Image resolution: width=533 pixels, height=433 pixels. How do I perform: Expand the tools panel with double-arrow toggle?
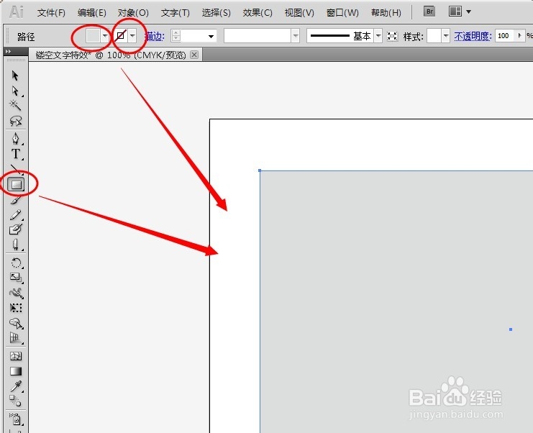coord(8,51)
